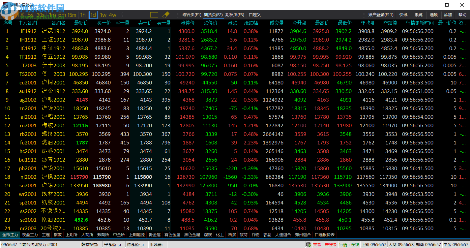
Task: Select the IF1912 contract row
Action: 235,31
